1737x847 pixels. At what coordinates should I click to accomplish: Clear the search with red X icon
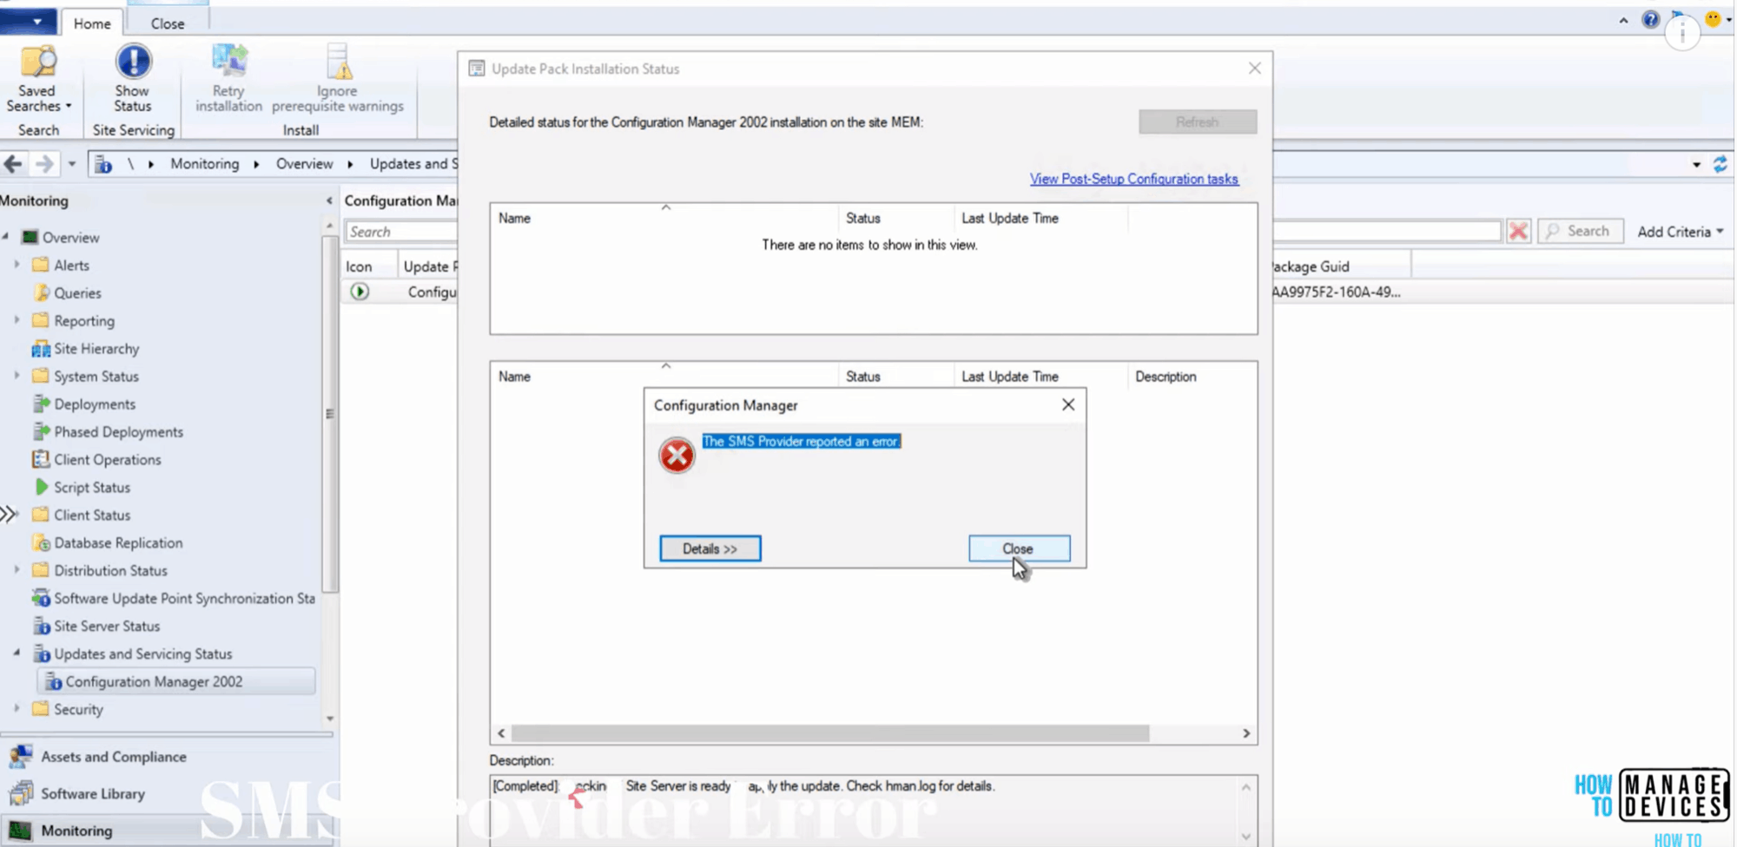click(1518, 231)
